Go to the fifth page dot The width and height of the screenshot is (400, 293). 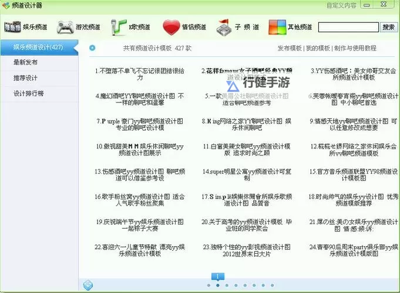(x=245, y=285)
